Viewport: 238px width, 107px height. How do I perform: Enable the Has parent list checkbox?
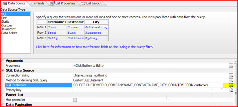point(75,100)
